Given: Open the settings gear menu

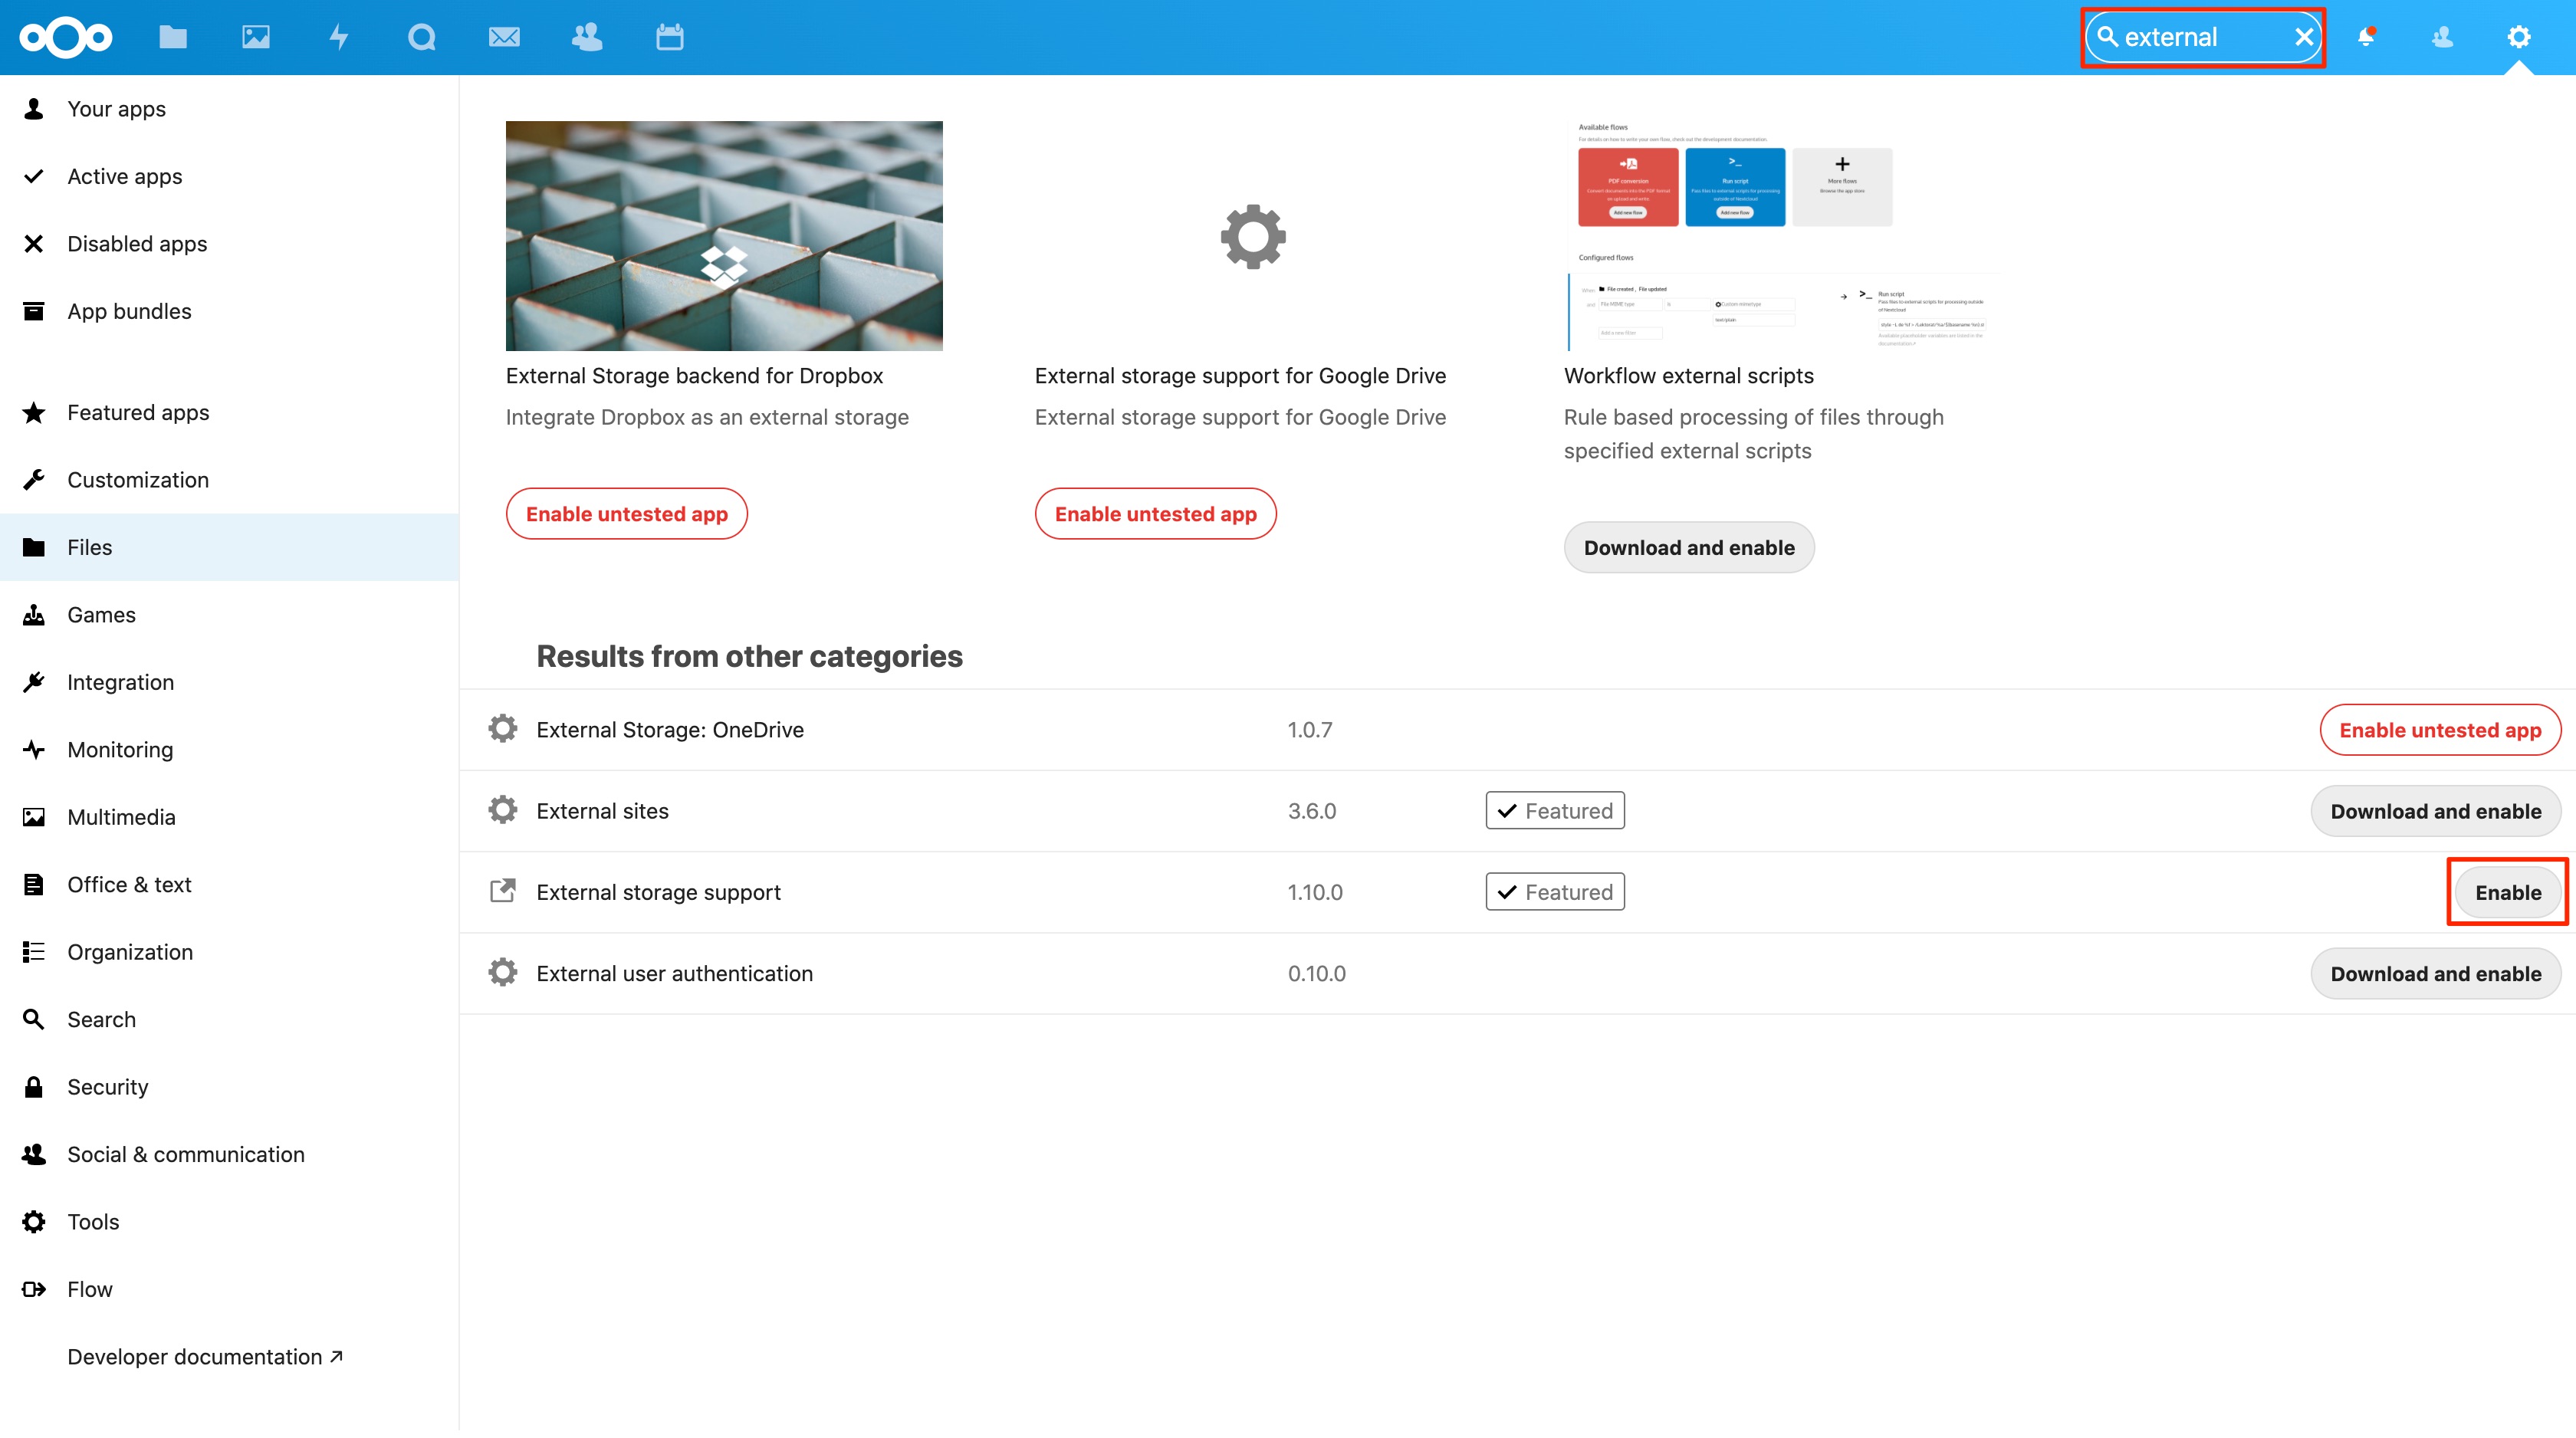Looking at the screenshot, I should pos(2519,37).
